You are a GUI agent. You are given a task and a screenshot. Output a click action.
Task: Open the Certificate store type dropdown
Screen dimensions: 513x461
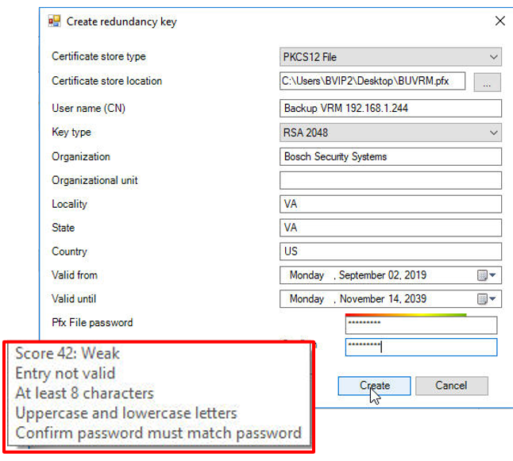[391, 57]
